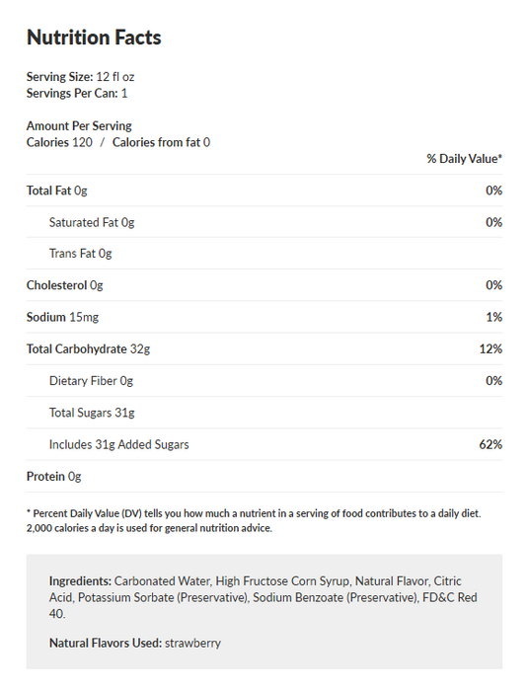528x690 pixels.
Task: Select the Protein 0g row
Action: coord(264,477)
